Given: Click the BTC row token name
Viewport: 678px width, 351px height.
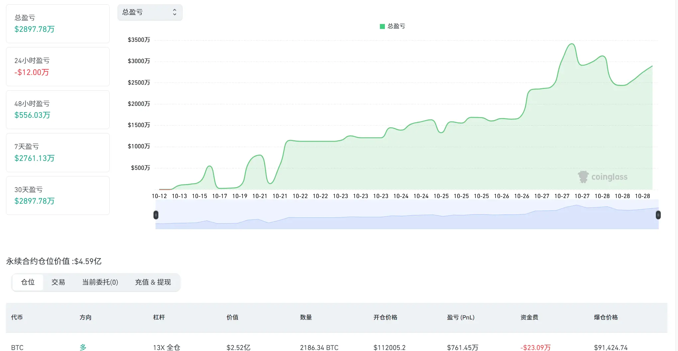Looking at the screenshot, I should pyautogui.click(x=17, y=347).
